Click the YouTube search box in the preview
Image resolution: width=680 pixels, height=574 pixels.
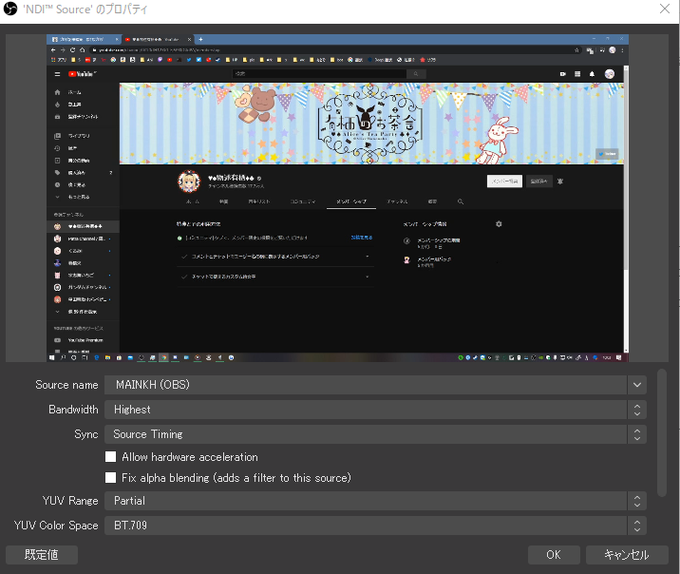320,74
